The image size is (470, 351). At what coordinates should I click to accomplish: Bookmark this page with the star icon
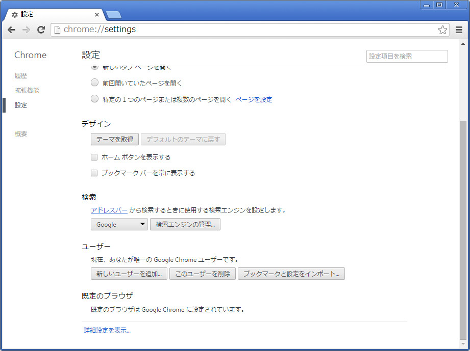point(442,30)
